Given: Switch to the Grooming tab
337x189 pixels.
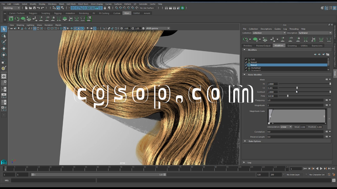Looking at the screenshot, I should pos(292,46).
